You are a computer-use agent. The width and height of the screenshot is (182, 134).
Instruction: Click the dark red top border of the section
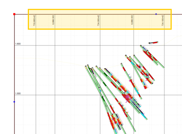click(83, 14)
